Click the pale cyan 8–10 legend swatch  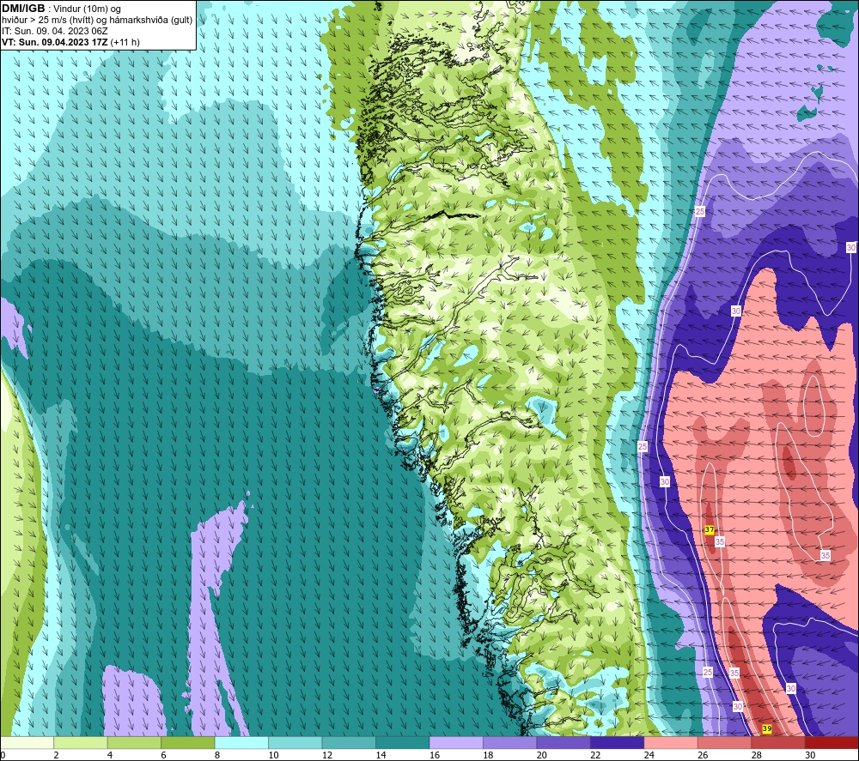click(x=241, y=743)
